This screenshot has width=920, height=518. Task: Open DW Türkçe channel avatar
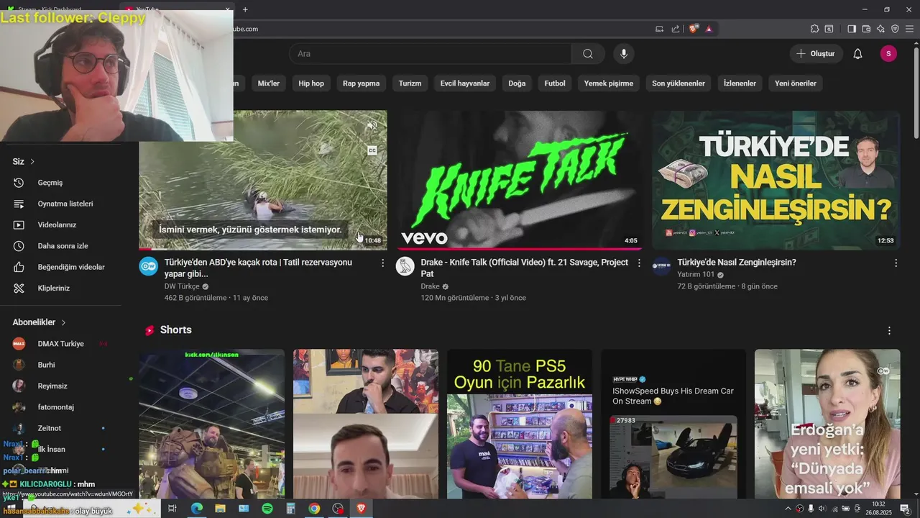point(149,266)
